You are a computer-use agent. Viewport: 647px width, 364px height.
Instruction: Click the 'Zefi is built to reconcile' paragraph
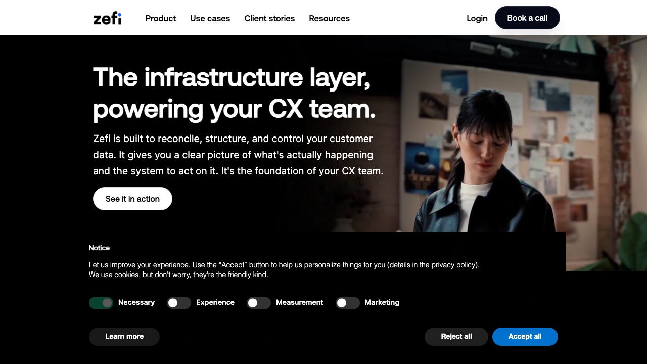(x=238, y=155)
